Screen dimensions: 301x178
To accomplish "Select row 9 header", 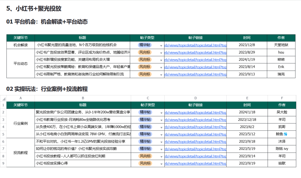I will (3, 163).
